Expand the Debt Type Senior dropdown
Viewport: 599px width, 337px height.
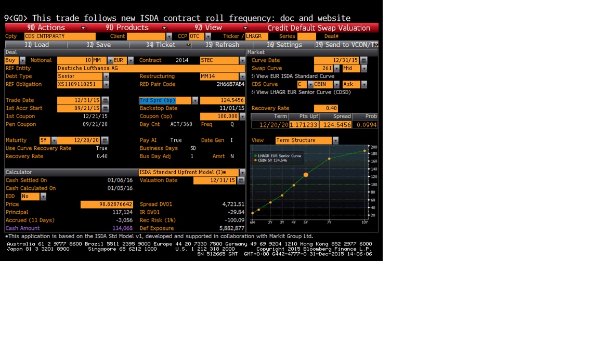pos(106,76)
